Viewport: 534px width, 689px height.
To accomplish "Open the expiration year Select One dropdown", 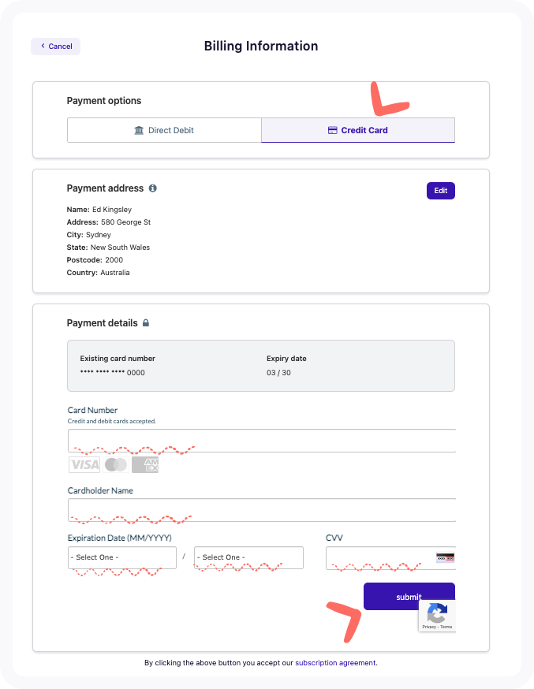I will (248, 557).
